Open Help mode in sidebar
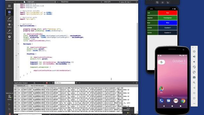Image resolution: width=204 pixels, height=115 pixels. [9, 38]
